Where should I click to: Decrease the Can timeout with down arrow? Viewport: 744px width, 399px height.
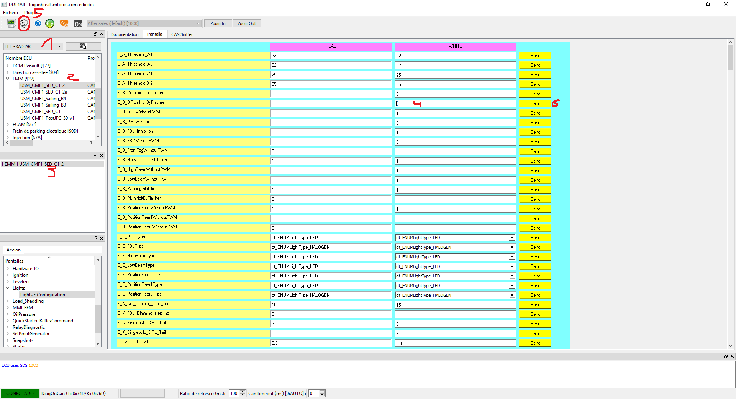pos(322,395)
